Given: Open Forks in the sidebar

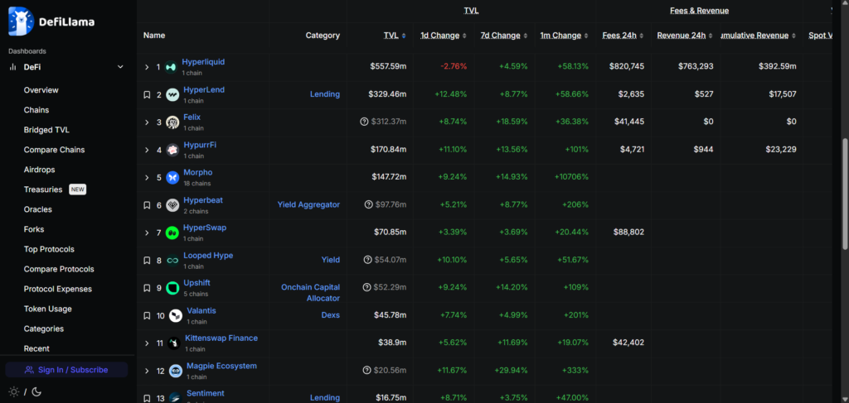Looking at the screenshot, I should click(34, 229).
